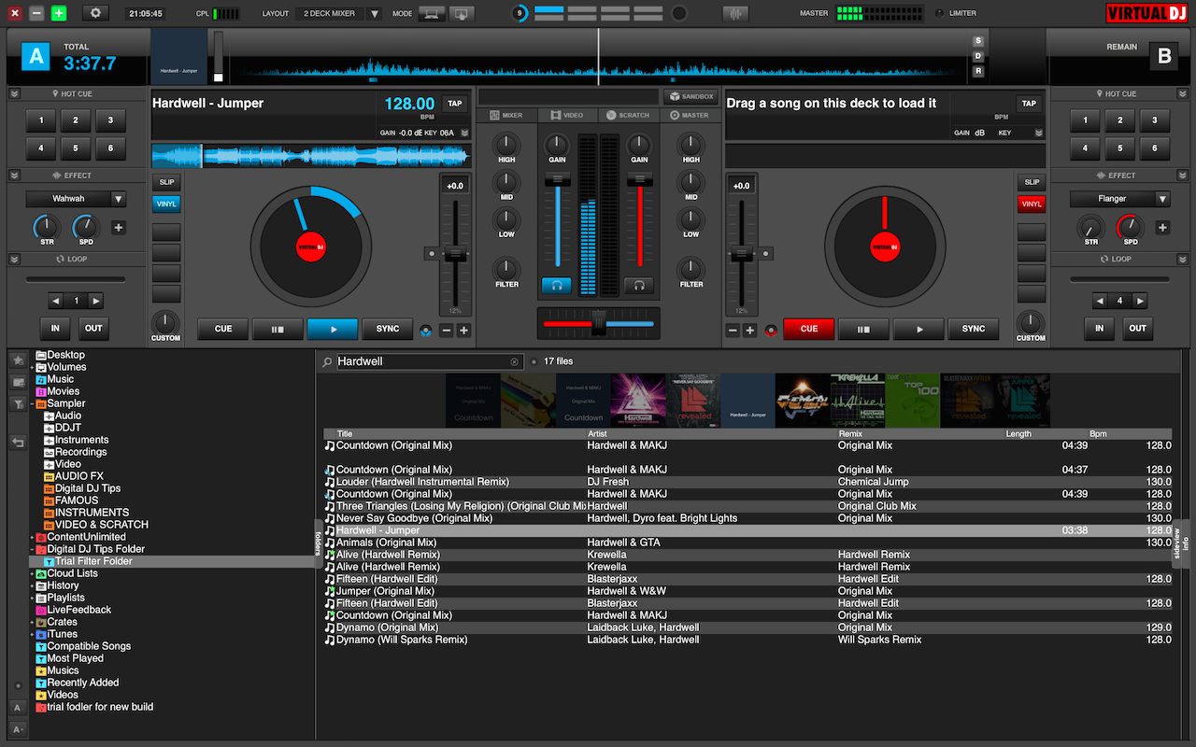The width and height of the screenshot is (1196, 747).
Task: Expand the Volumes folder tree
Action: 32,368
